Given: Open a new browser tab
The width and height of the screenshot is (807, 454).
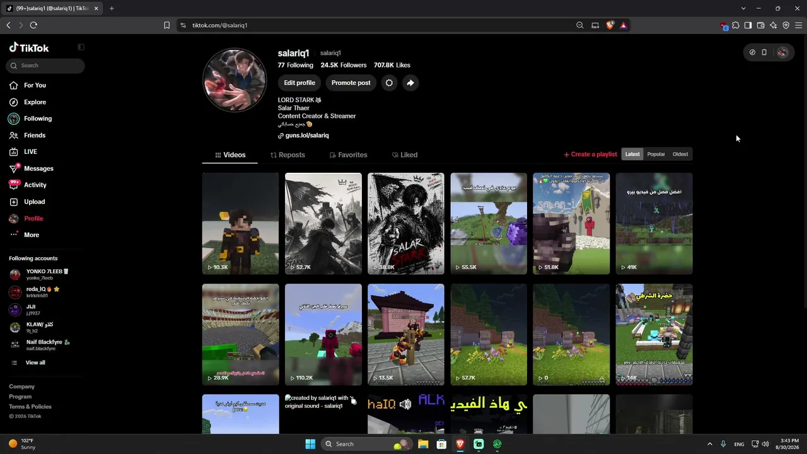Looking at the screenshot, I should tap(112, 8).
